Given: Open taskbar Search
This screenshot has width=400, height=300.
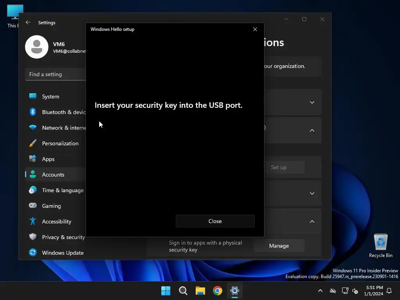Looking at the screenshot, I should 183,291.
